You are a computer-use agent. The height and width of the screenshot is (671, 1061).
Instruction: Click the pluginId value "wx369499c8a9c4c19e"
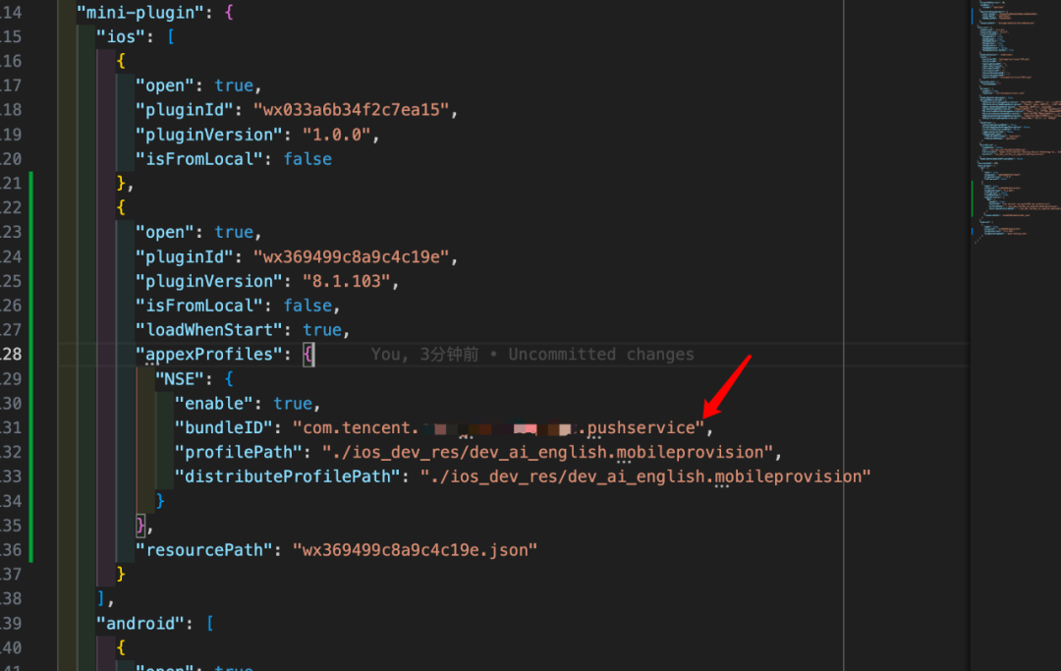coord(356,256)
